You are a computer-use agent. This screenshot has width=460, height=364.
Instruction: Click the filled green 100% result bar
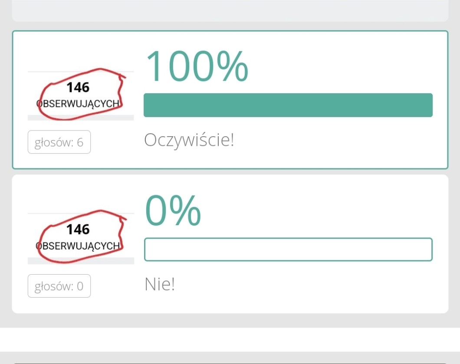(x=288, y=105)
